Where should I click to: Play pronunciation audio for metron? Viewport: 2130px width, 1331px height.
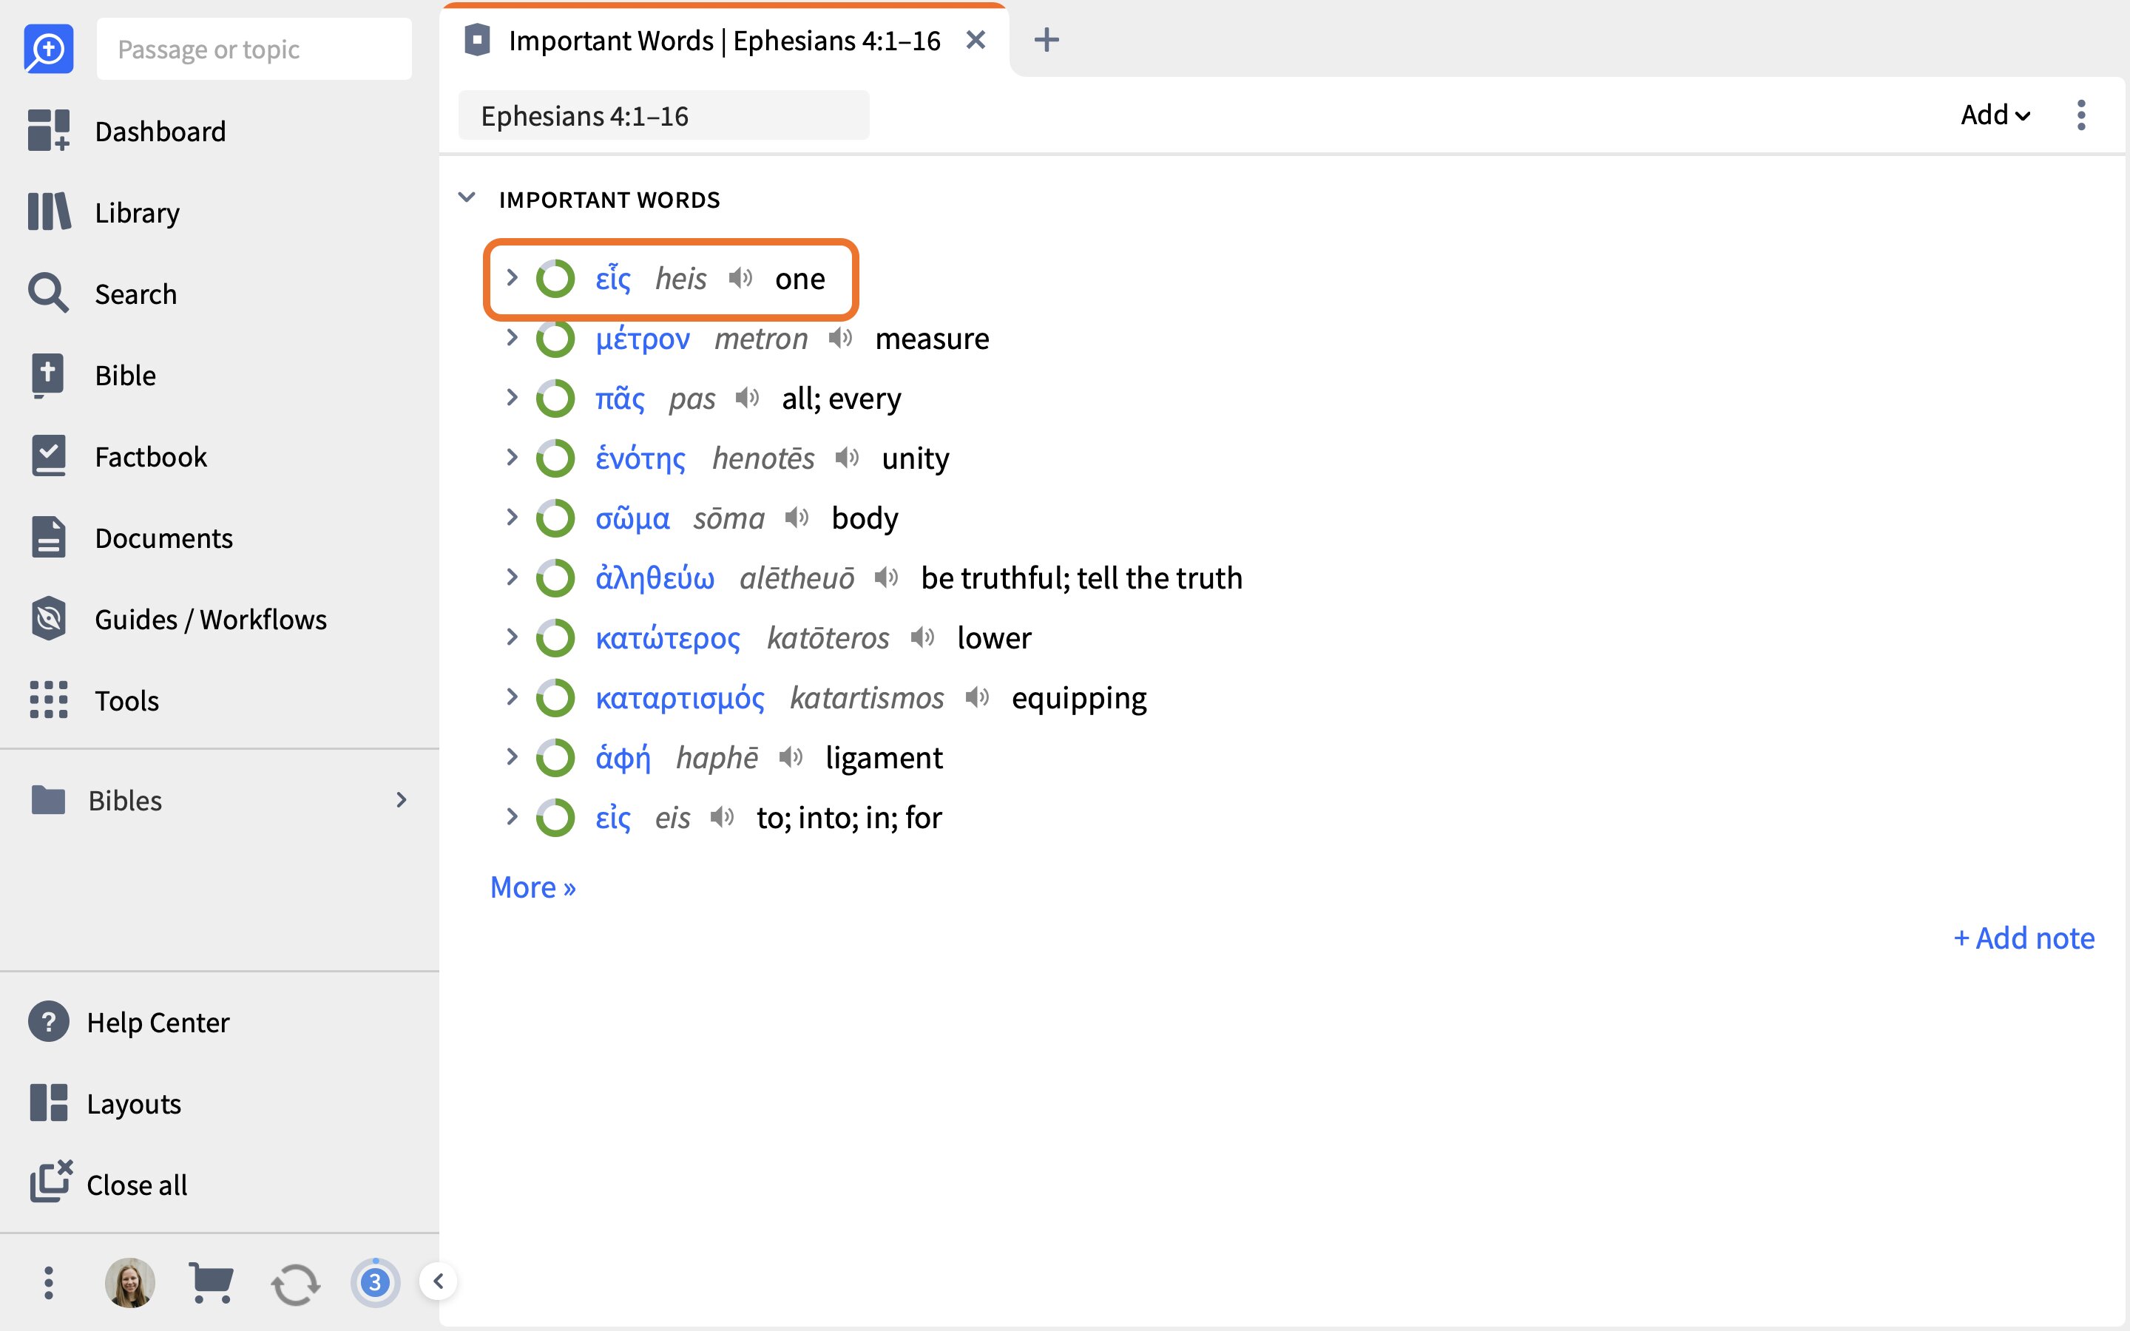coord(841,338)
